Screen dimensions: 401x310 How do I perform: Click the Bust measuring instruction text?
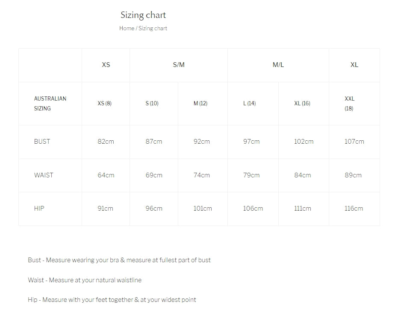point(119,260)
